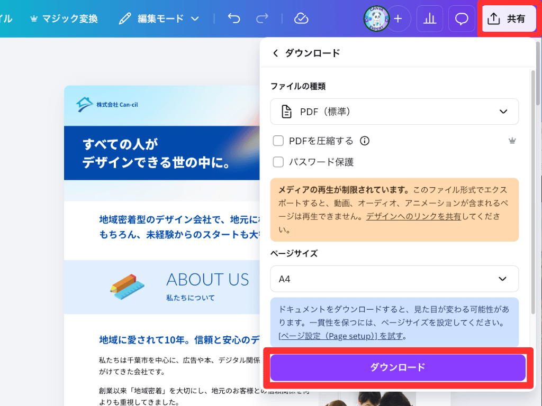Open the ファイルの種類 PDF dropdown
Screen dimensions: 542x406
pyautogui.click(x=394, y=112)
